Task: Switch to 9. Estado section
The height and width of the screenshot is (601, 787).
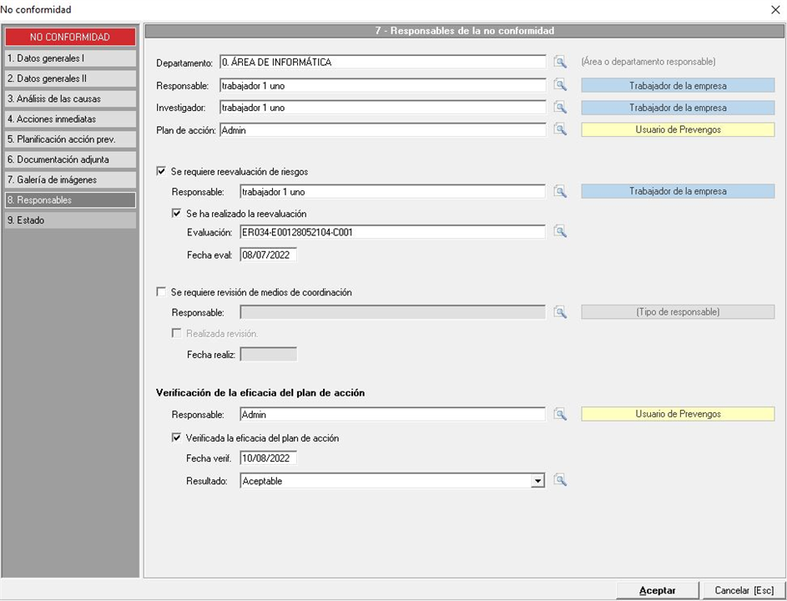Action: tap(69, 220)
